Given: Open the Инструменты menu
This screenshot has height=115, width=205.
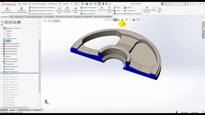Looking at the screenshot, I should click(42, 4).
